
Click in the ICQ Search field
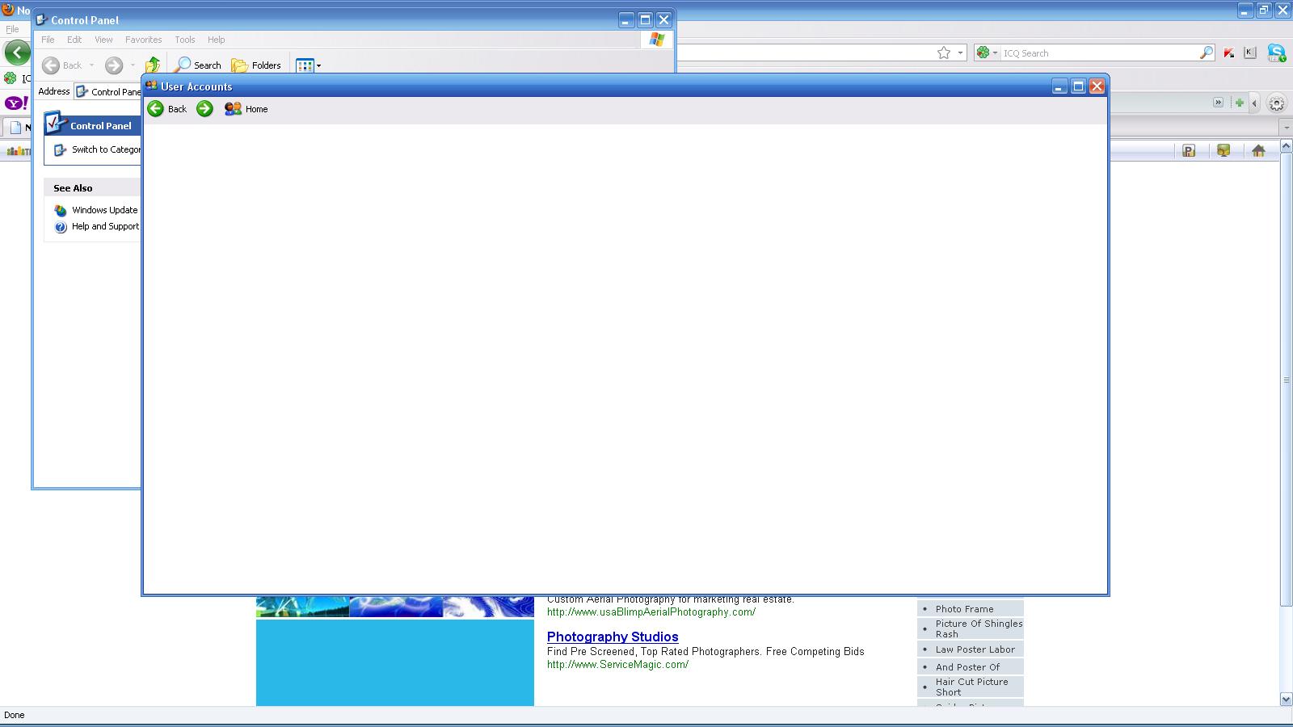(x=1099, y=53)
